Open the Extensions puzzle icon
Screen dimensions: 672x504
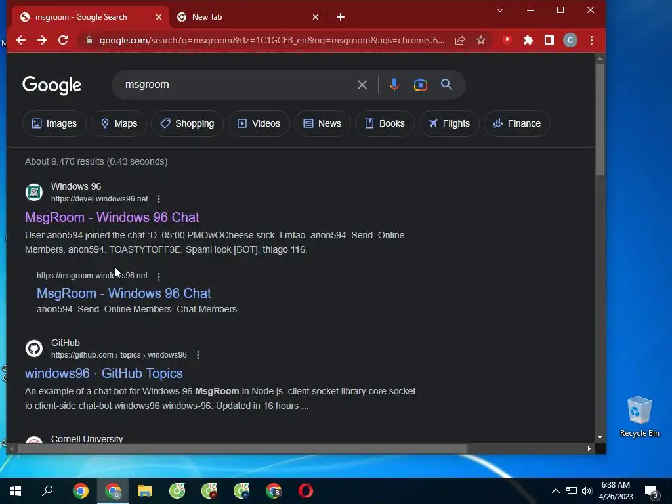(528, 40)
